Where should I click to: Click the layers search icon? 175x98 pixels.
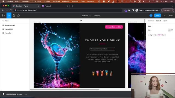3,21
